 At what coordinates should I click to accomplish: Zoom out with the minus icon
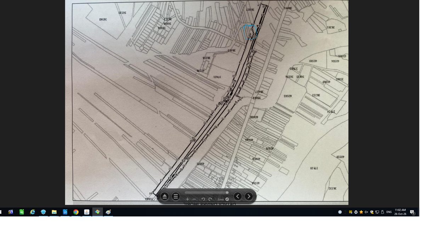[194, 199]
